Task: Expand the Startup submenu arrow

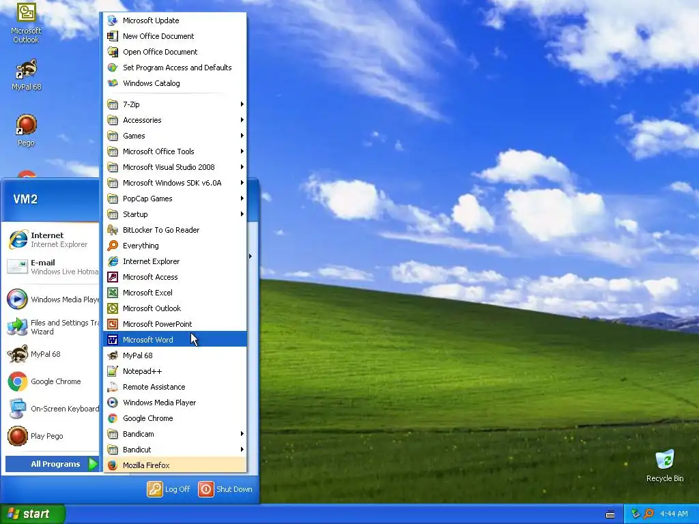Action: point(242,214)
